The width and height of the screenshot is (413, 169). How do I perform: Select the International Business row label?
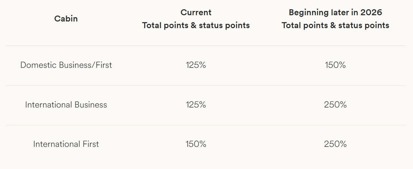coord(66,105)
